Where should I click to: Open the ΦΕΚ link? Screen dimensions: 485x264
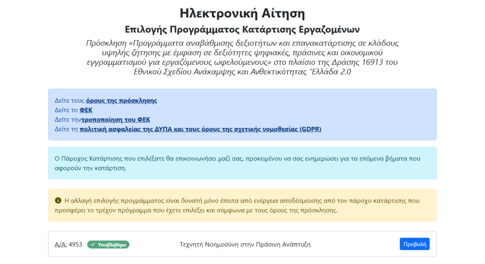pyautogui.click(x=86, y=110)
